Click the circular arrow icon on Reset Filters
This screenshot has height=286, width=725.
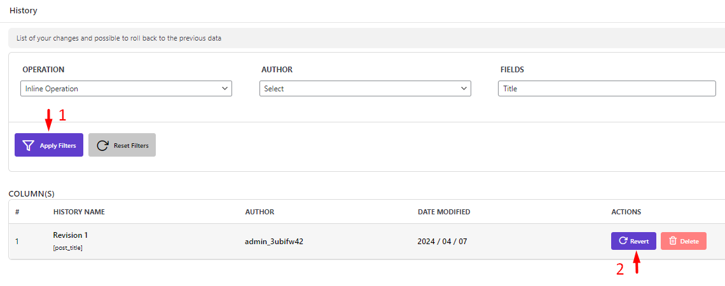point(102,146)
